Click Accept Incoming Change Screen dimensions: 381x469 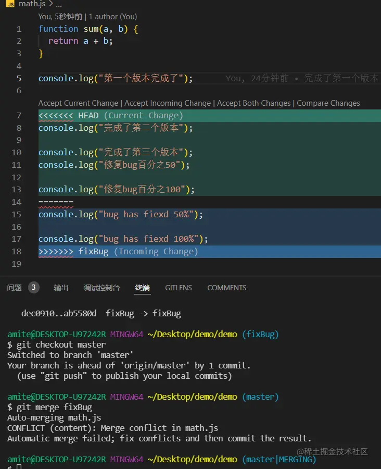coord(168,103)
